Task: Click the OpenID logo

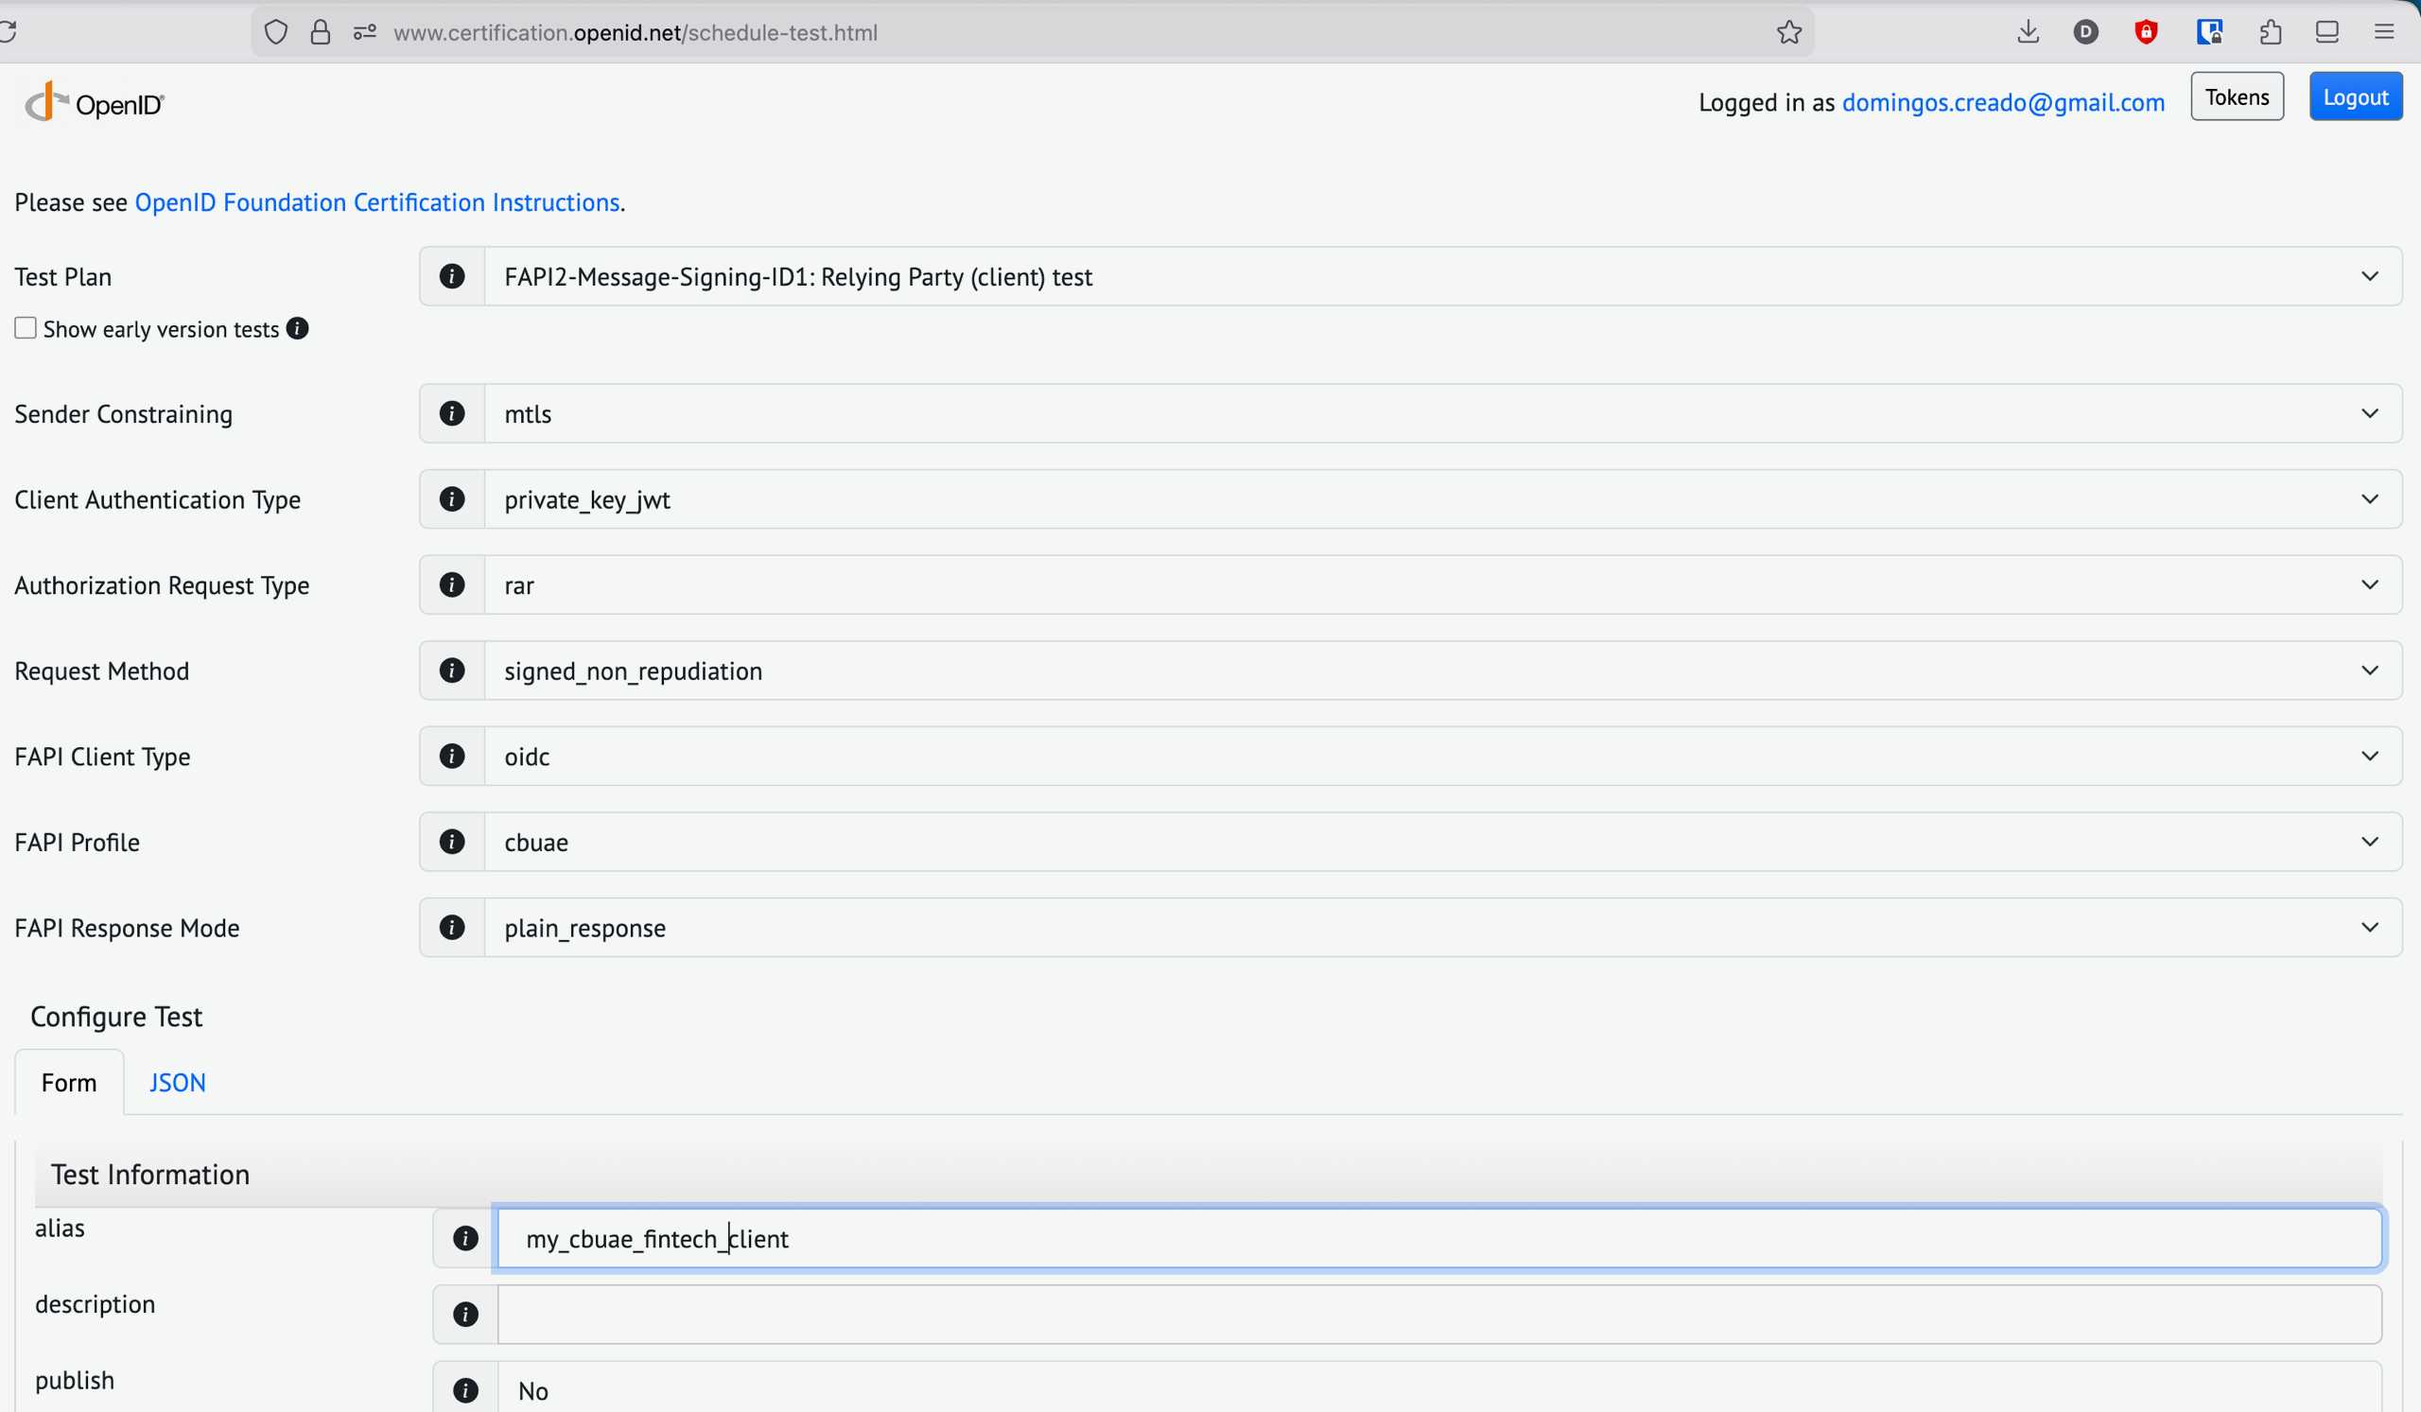Action: [x=93, y=100]
